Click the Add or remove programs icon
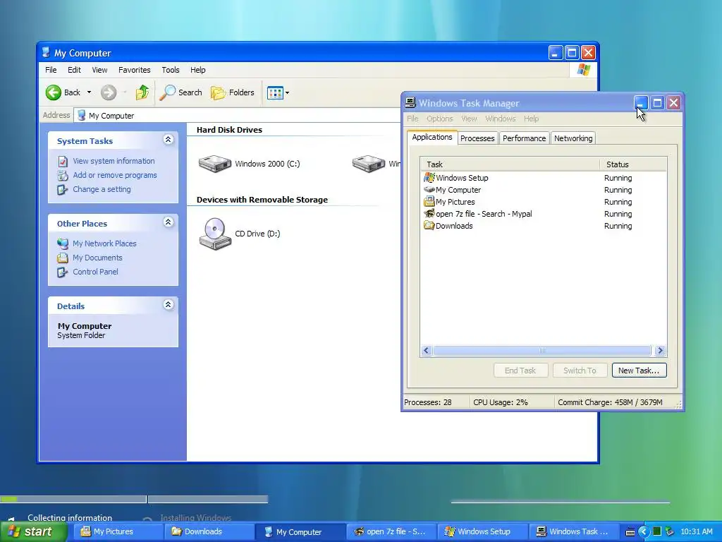722x542 pixels. click(63, 175)
